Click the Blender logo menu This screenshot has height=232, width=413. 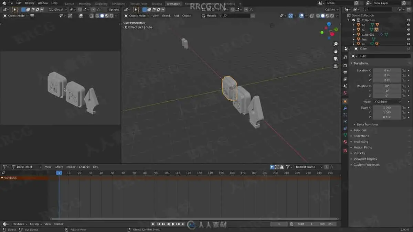tap(4, 3)
